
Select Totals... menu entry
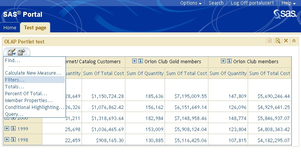pos(14,86)
